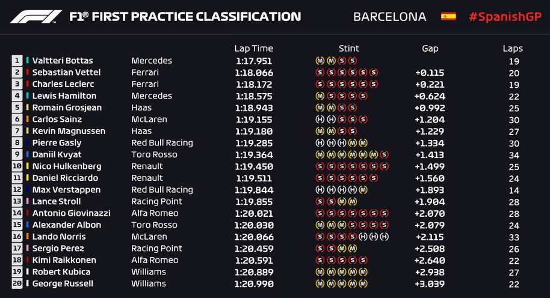Click the position 1 badge
The height and width of the screenshot is (298, 550).
[17, 61]
